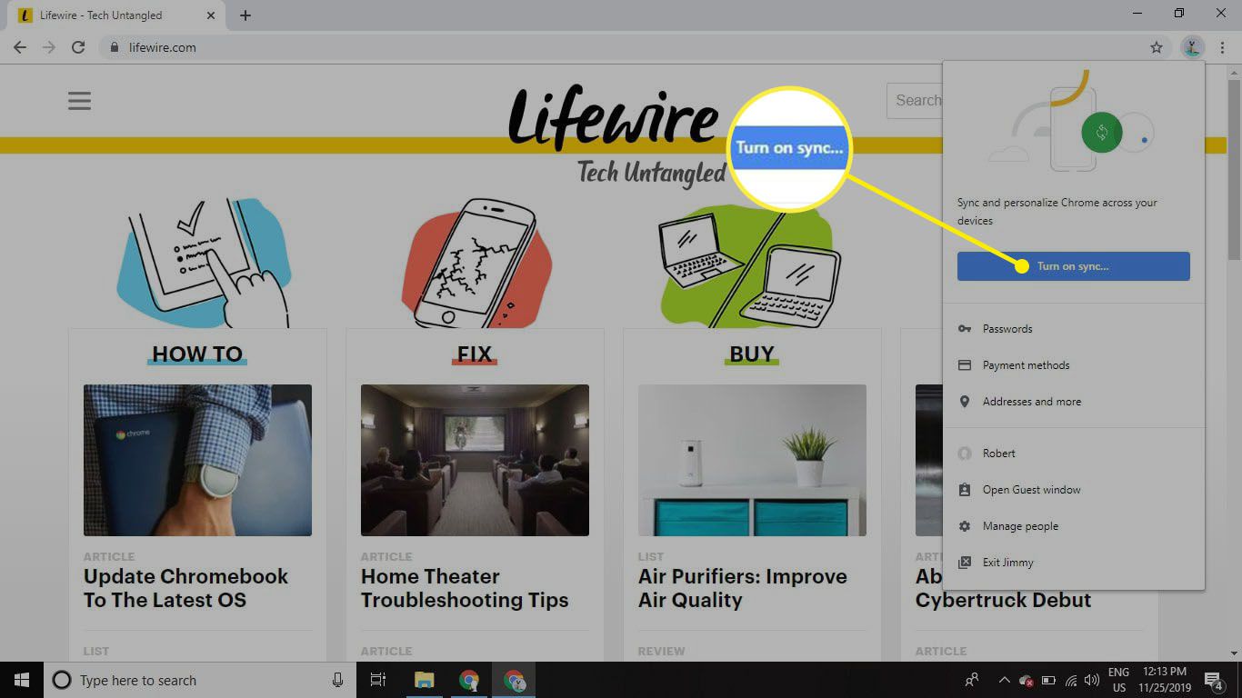Open the Chrome profile avatar menu
This screenshot has height=698, width=1242.
[x=1191, y=47]
